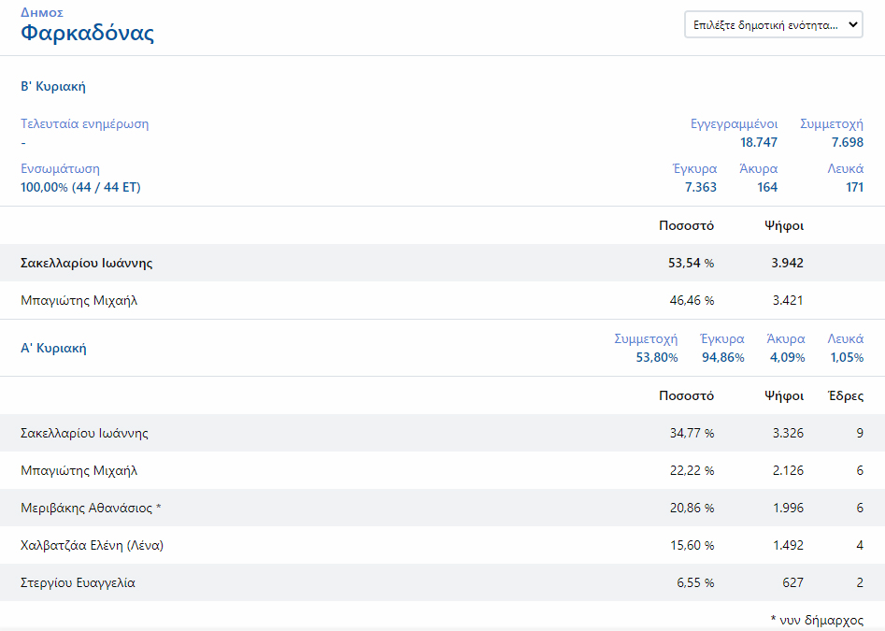Select Σακελλαρίου Ιωάννης row in second round
Screen dimensions: 885x631
(x=87, y=264)
